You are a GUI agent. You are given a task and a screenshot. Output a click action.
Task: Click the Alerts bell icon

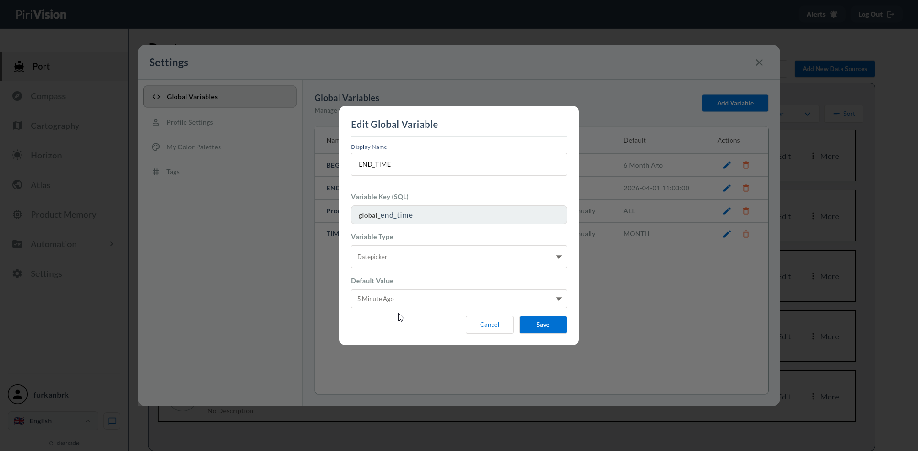pos(834,14)
